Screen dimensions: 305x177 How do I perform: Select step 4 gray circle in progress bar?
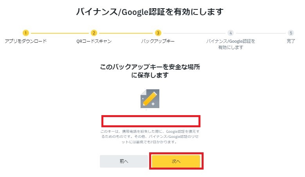(231, 33)
